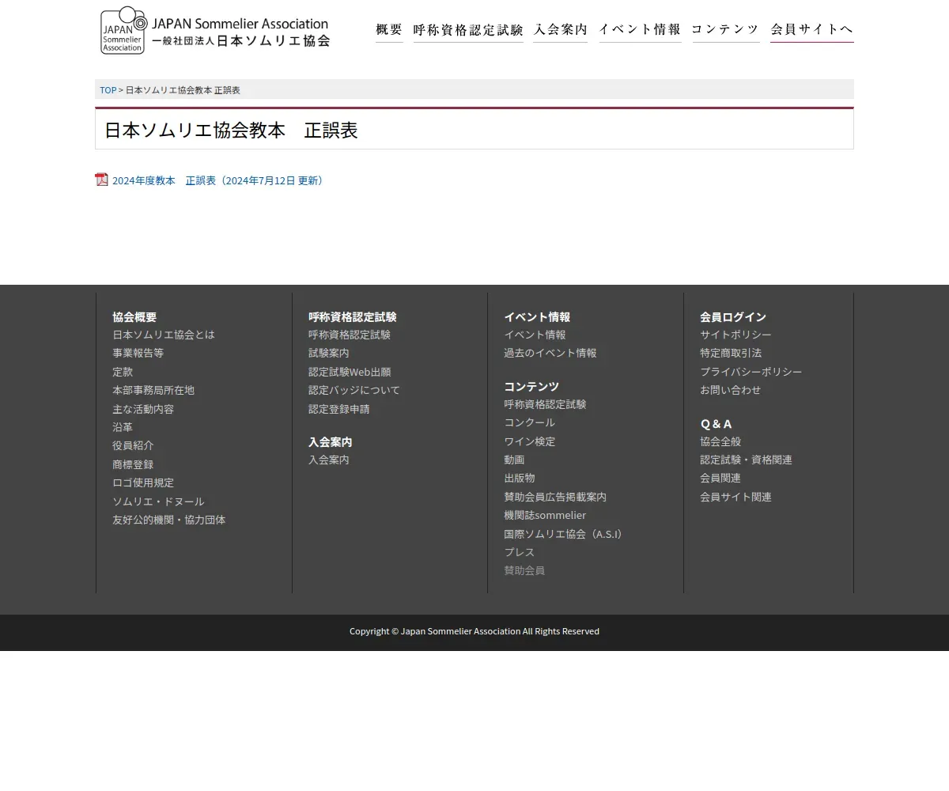Click the 日本ソムリエ協会教本 正誤表 page title
This screenshot has width=949, height=791.
(231, 130)
